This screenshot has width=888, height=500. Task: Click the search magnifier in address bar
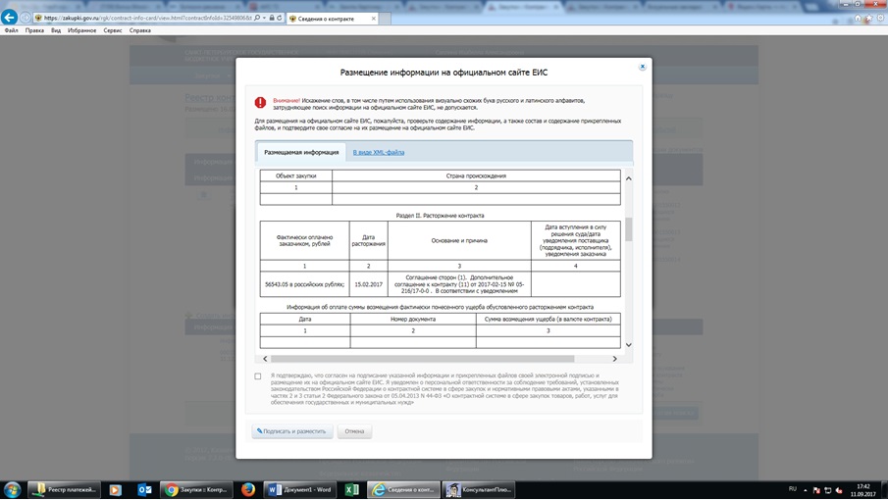(257, 18)
